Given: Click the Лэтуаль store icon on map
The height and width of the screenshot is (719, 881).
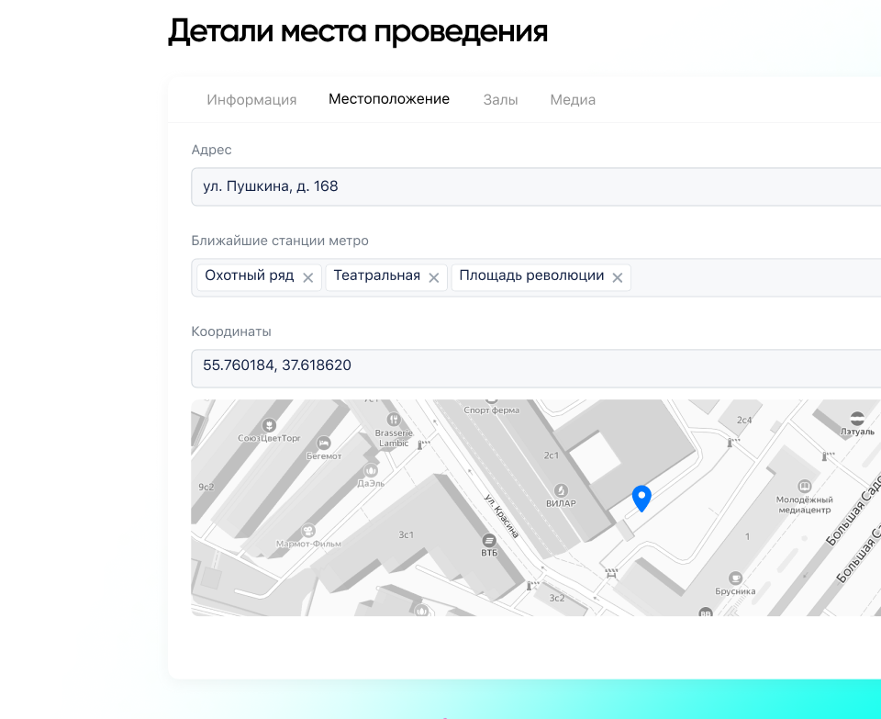Looking at the screenshot, I should (x=856, y=418).
